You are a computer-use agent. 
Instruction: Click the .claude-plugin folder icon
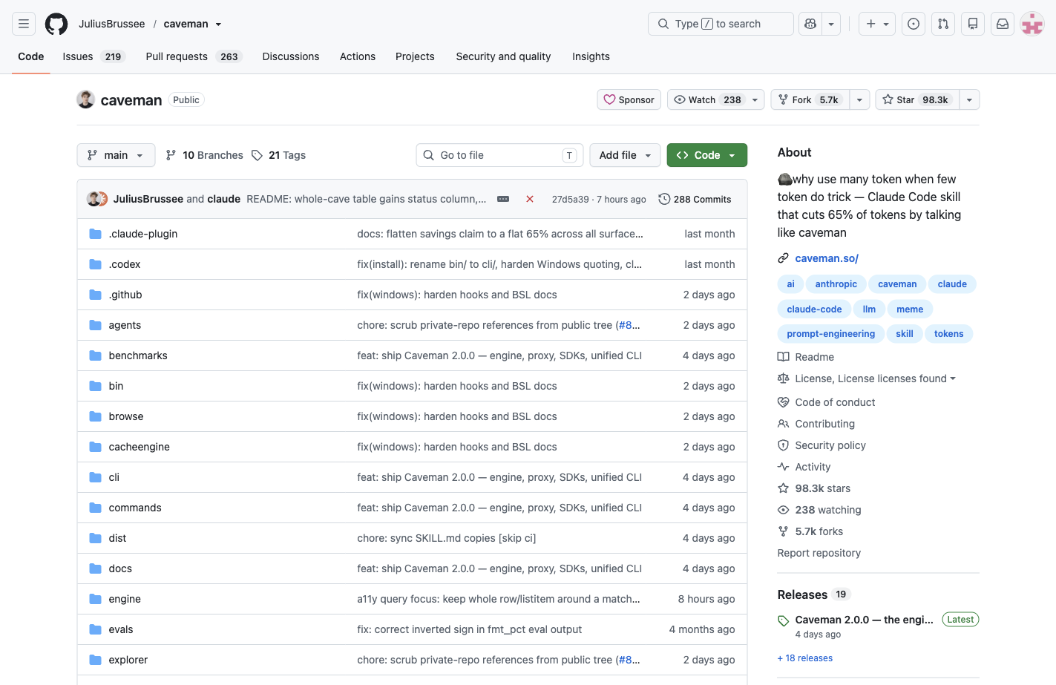[95, 234]
